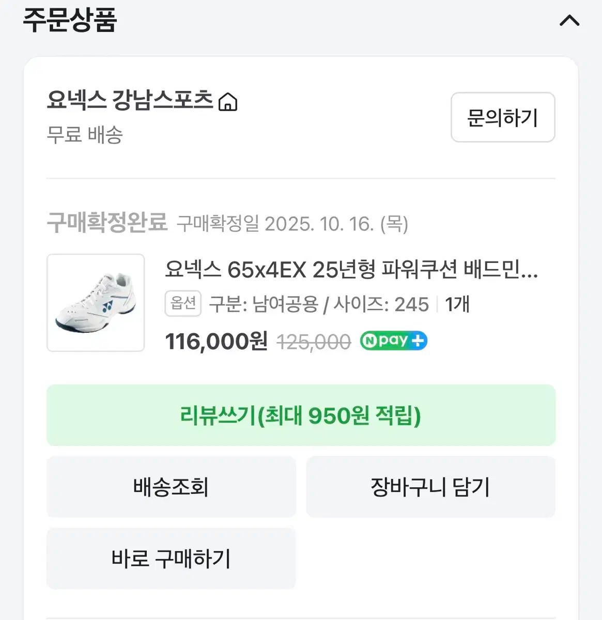Click the Npay plus badge
Screen dimensions: 602x620
[393, 341]
